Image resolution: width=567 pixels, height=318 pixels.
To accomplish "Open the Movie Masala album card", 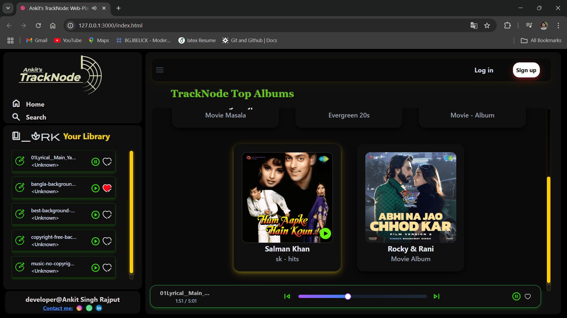I will click(225, 117).
